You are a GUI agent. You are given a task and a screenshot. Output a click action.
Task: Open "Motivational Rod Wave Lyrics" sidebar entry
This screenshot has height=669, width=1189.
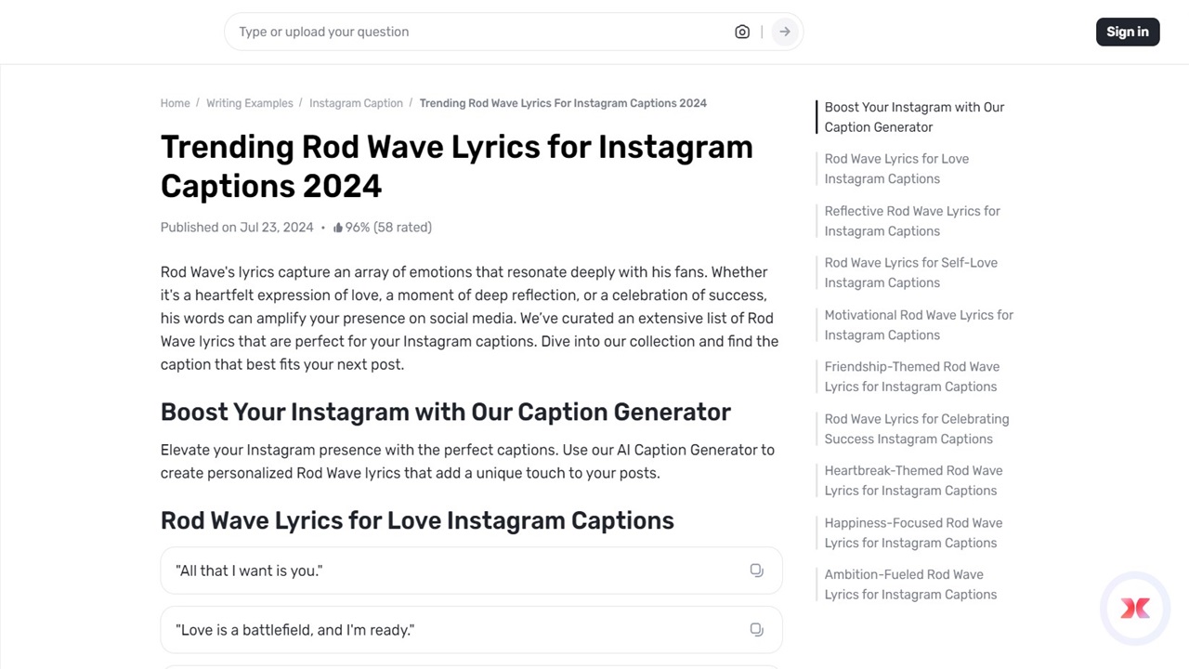tap(918, 324)
